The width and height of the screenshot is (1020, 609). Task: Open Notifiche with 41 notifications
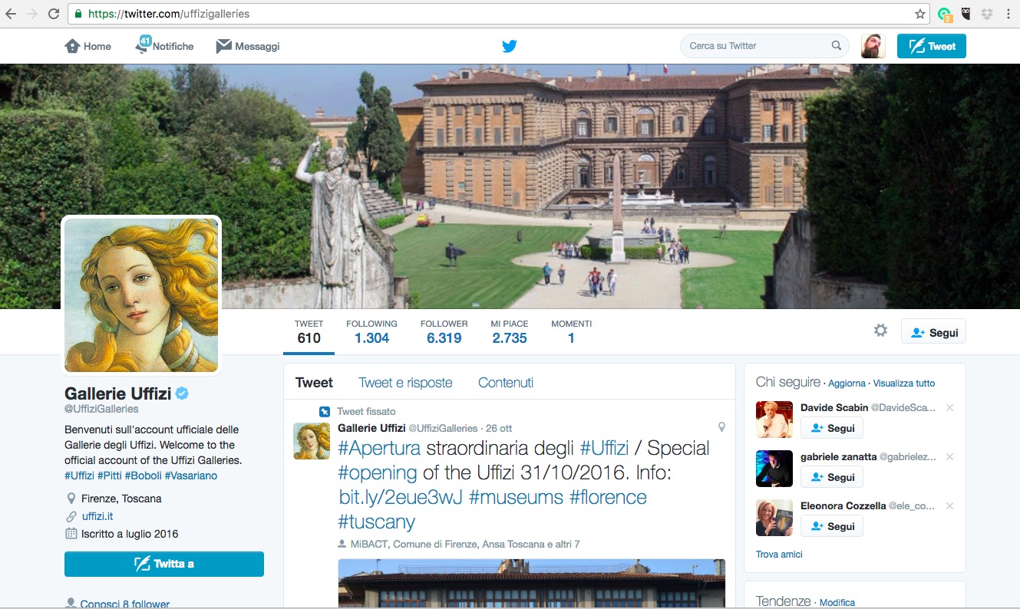[x=165, y=45]
